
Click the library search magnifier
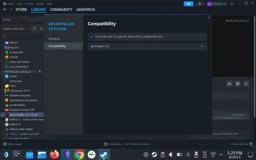coord(5,36)
